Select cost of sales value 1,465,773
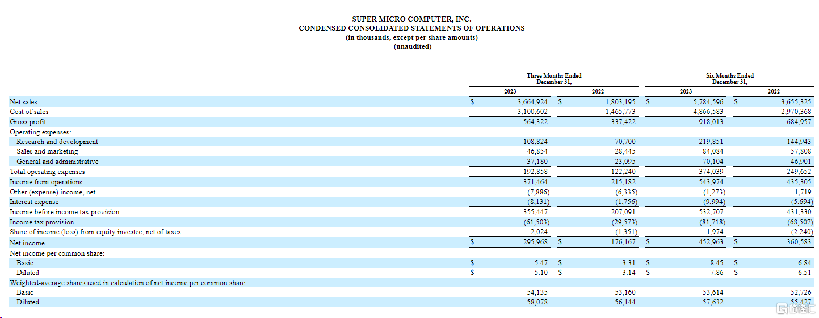Screen dimensions: 819x318 pyautogui.click(x=620, y=112)
